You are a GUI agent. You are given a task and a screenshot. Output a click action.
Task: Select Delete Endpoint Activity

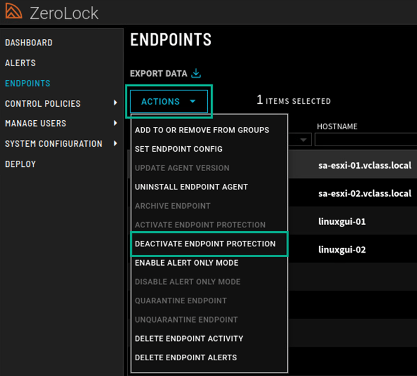coord(189,338)
